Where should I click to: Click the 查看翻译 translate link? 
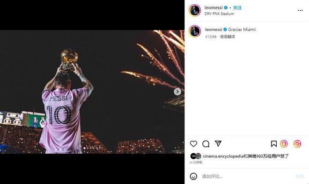pyautogui.click(x=228, y=36)
